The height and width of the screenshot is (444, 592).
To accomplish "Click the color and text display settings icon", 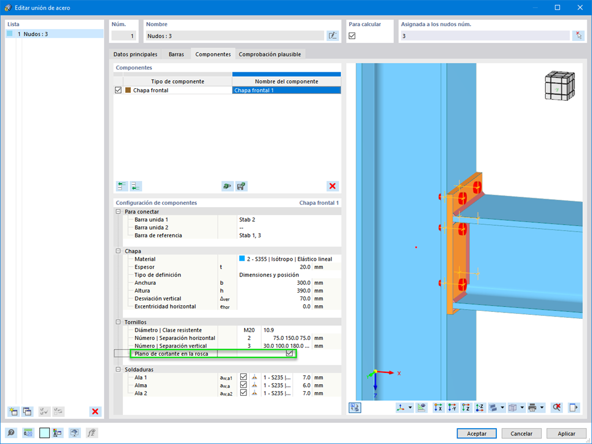I will [x=57, y=433].
